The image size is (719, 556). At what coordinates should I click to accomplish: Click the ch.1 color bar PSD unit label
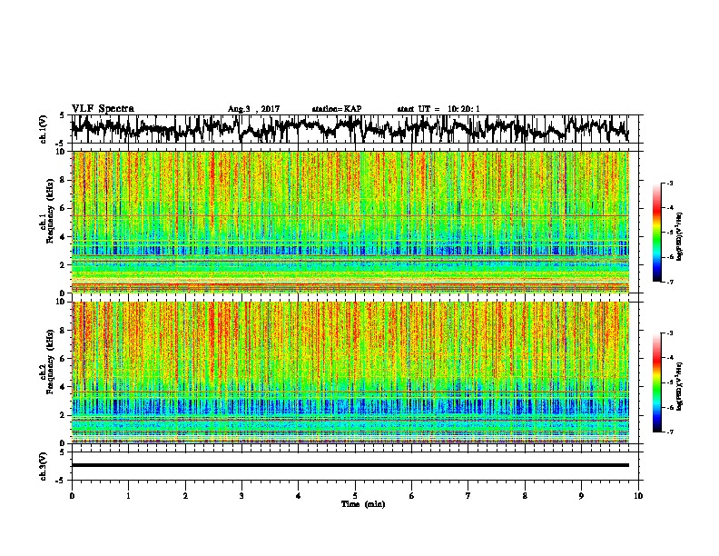(x=680, y=236)
